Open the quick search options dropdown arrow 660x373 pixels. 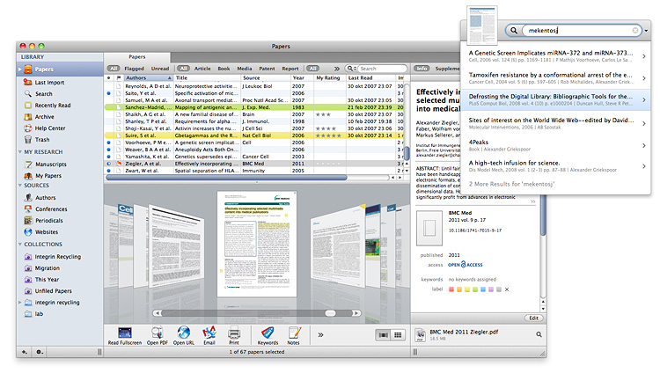coord(646,30)
